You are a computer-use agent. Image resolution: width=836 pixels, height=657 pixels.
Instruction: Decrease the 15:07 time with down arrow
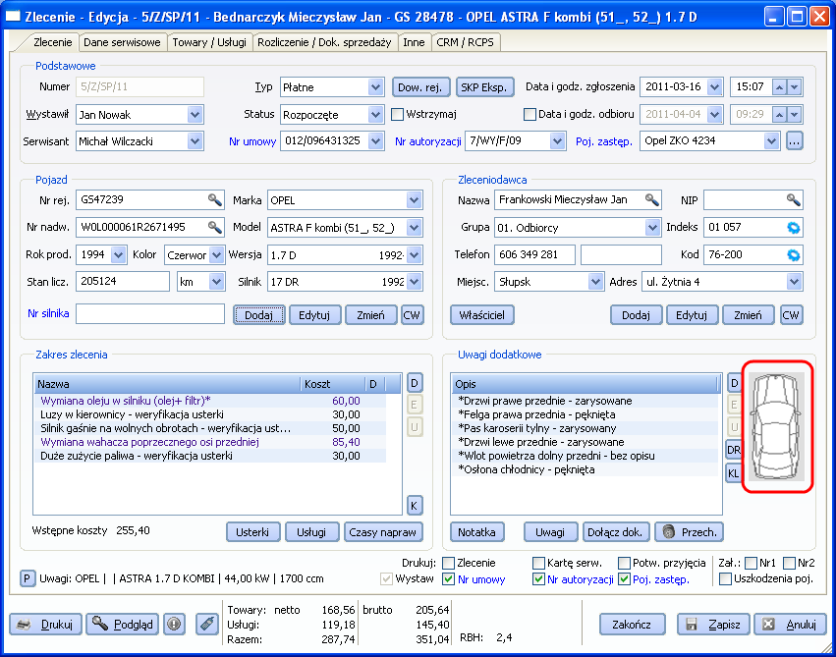795,86
